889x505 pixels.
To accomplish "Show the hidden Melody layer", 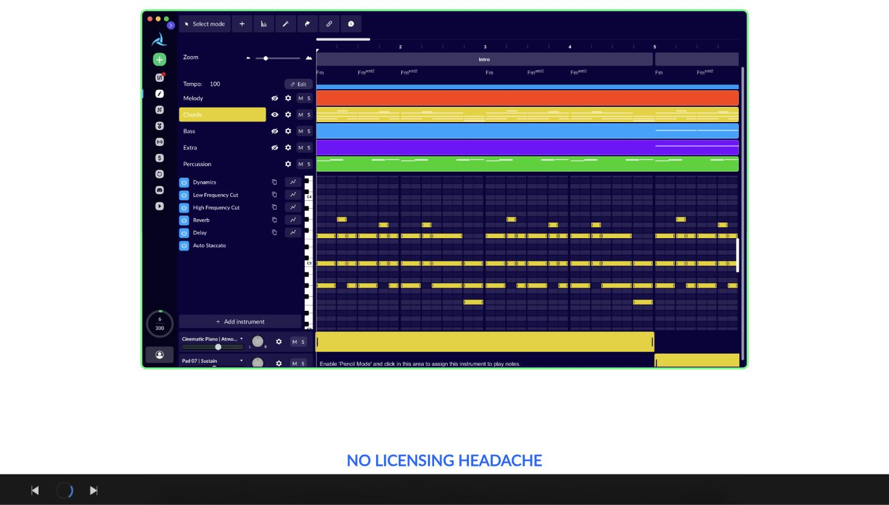I will (x=275, y=98).
